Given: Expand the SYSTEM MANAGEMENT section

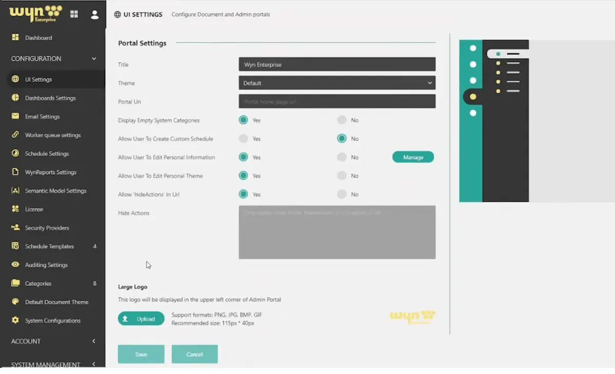Looking at the screenshot, I should 94,364.
